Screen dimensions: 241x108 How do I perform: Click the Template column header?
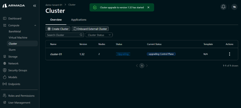click(x=208, y=44)
